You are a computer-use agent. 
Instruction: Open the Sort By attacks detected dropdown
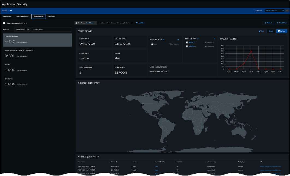[x=23, y=29]
